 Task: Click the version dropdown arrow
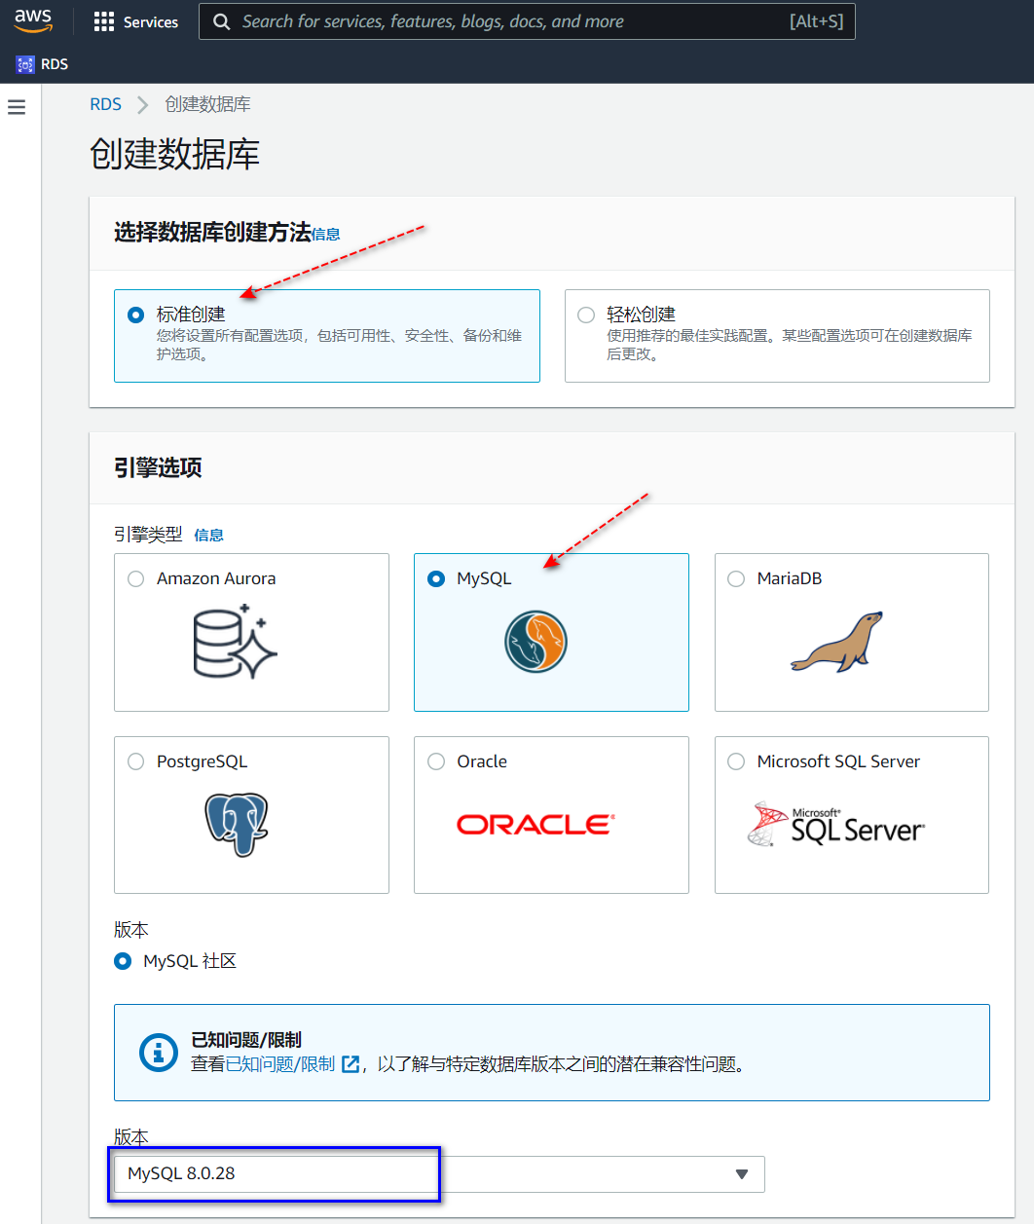[742, 1174]
